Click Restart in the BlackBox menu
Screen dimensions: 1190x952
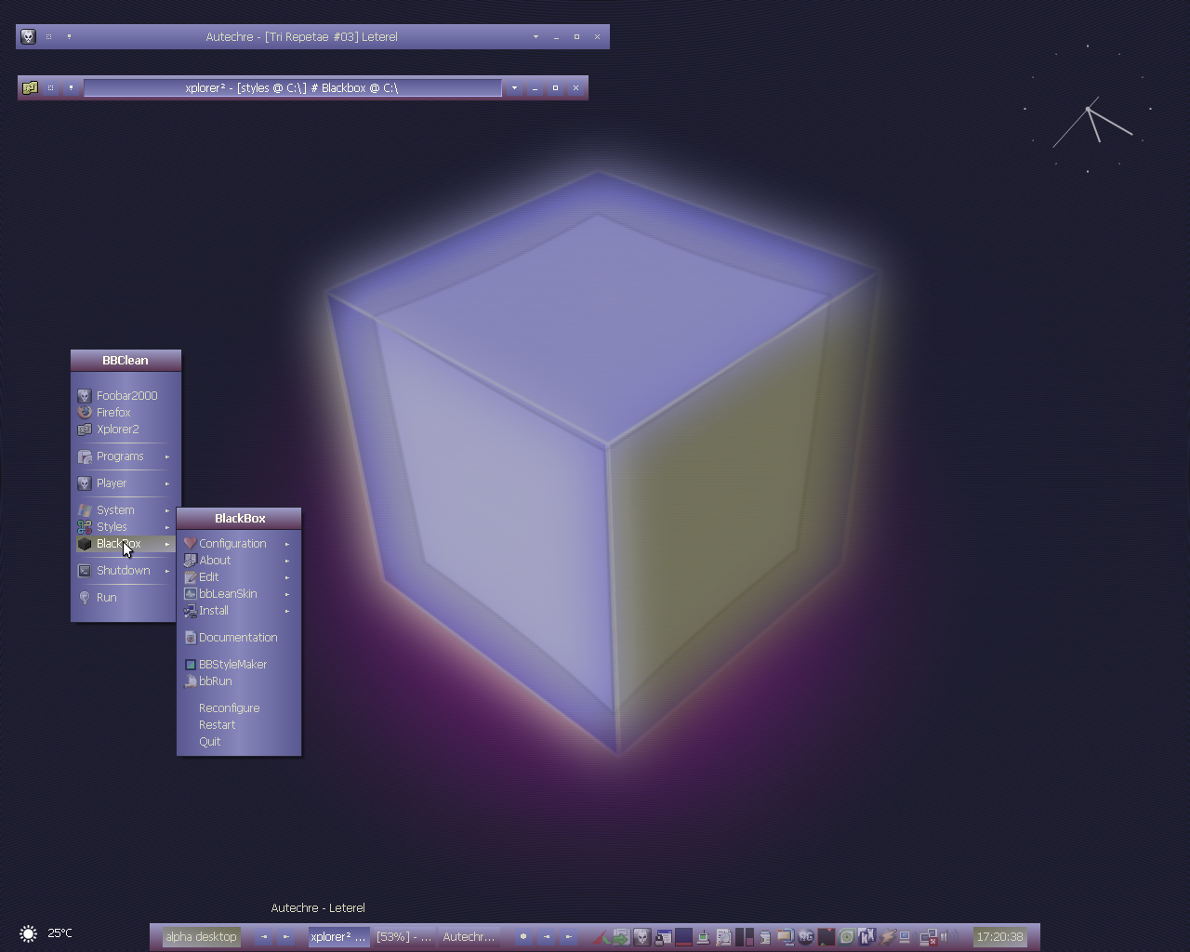pyautogui.click(x=217, y=725)
